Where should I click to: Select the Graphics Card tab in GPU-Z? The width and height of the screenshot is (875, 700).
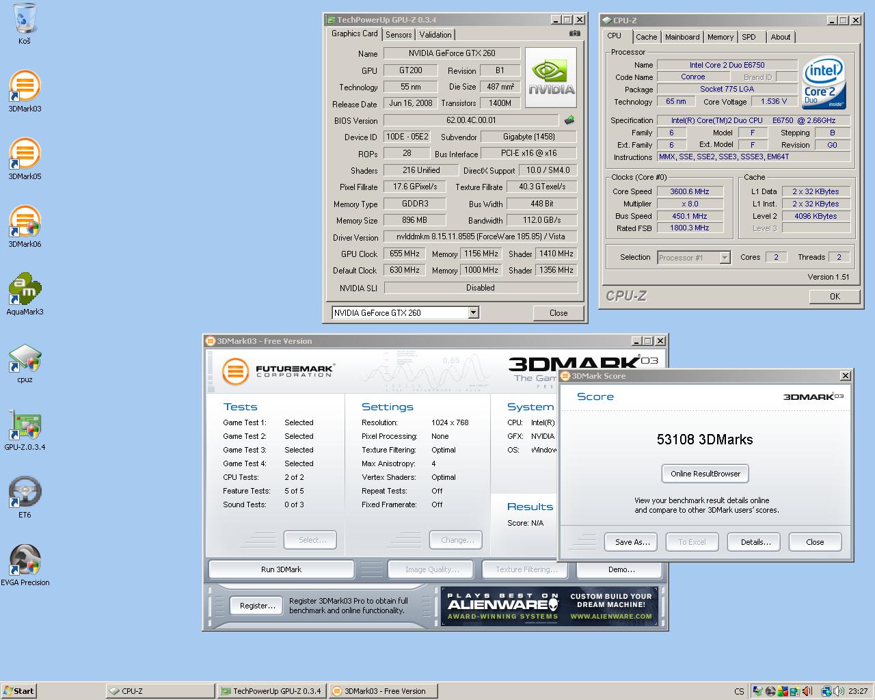click(x=355, y=33)
